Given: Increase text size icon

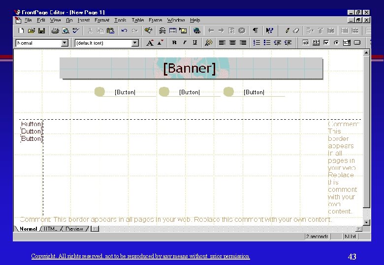Looking at the screenshot, I should coord(150,43).
